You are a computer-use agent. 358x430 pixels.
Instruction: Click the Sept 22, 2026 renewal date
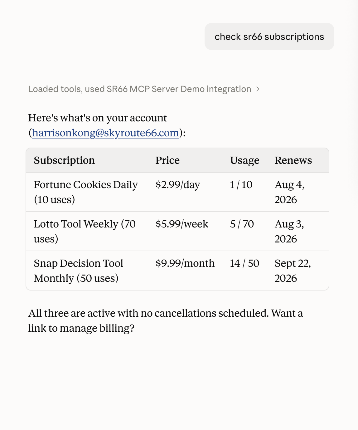[x=293, y=271]
